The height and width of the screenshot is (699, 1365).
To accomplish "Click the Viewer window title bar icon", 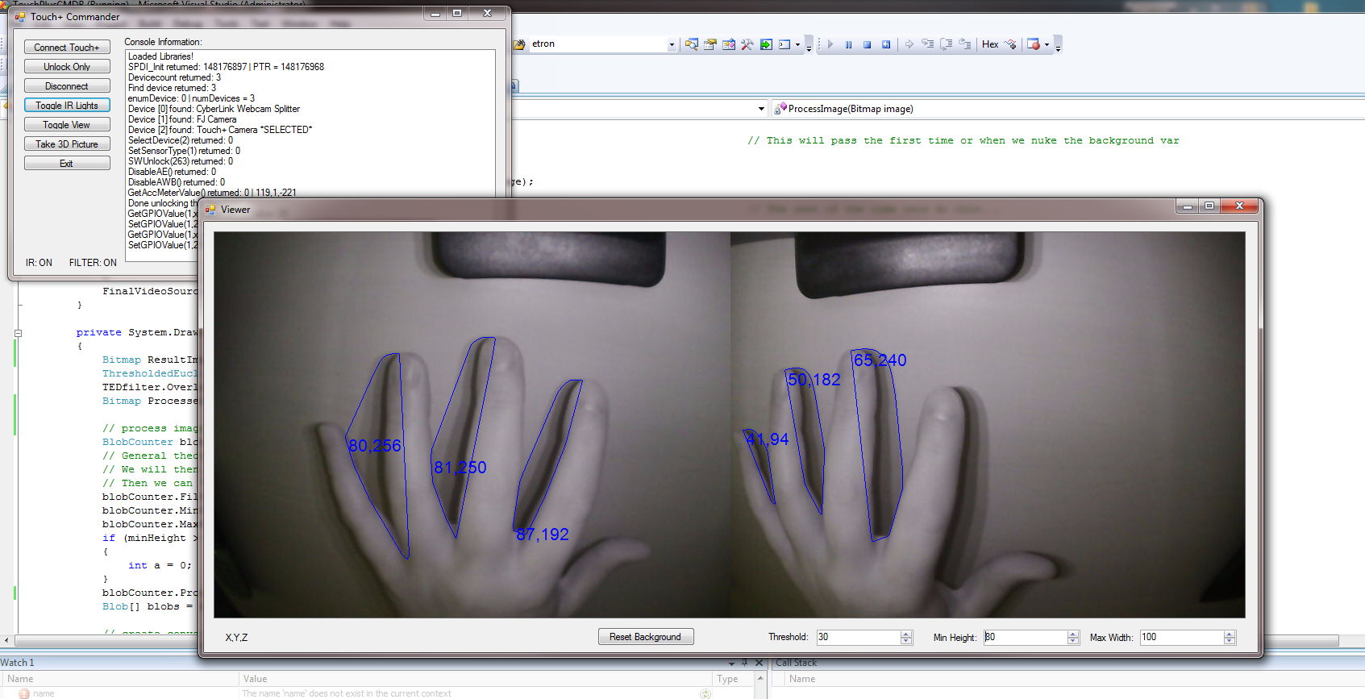I will click(x=210, y=210).
